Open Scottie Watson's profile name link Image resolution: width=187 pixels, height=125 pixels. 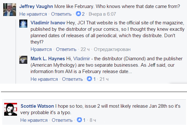click(x=37, y=106)
